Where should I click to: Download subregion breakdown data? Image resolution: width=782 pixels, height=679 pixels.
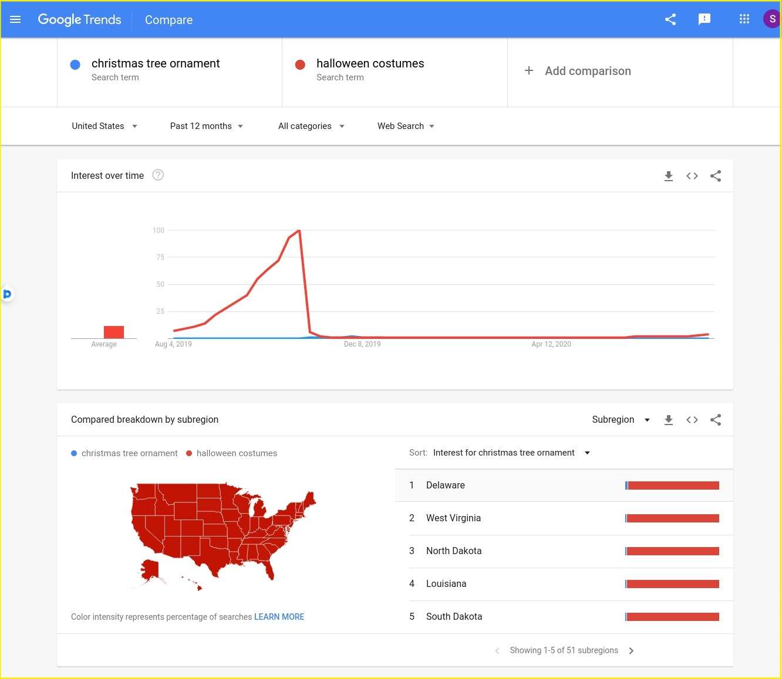pos(669,420)
